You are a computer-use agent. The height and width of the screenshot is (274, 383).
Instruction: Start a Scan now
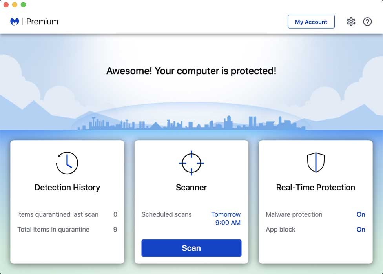pyautogui.click(x=191, y=248)
